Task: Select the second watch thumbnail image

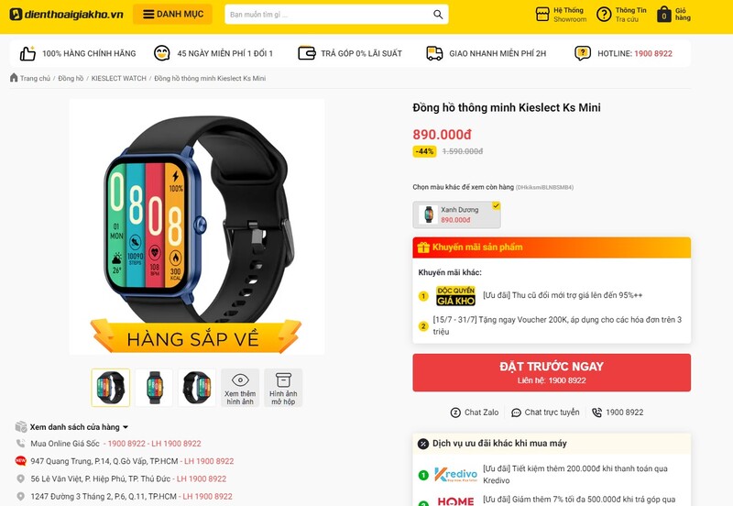Action: click(x=154, y=387)
